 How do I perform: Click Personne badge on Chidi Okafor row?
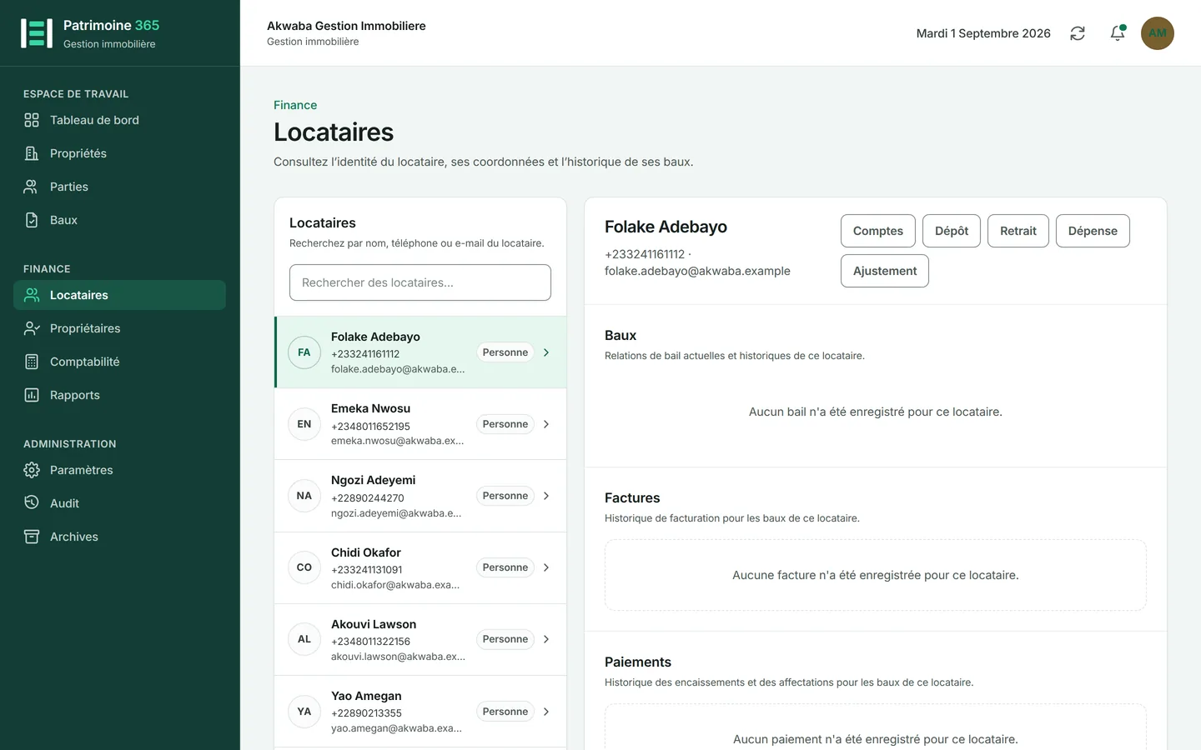(505, 567)
